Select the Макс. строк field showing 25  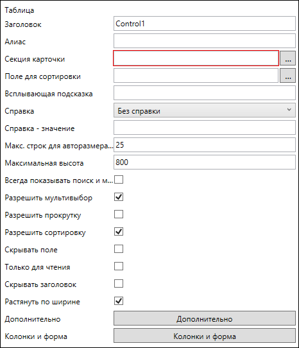click(205, 144)
